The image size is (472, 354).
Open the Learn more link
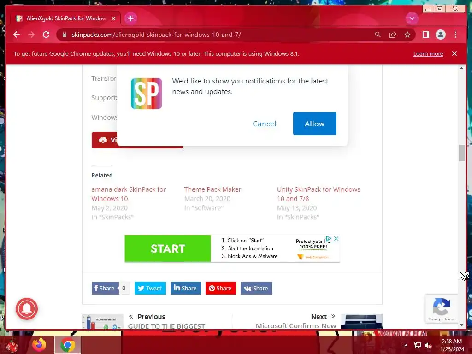click(x=428, y=53)
